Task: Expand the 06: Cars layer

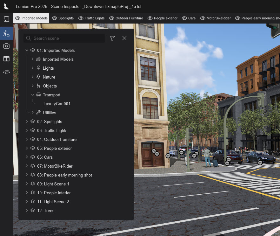Action: click(27, 157)
